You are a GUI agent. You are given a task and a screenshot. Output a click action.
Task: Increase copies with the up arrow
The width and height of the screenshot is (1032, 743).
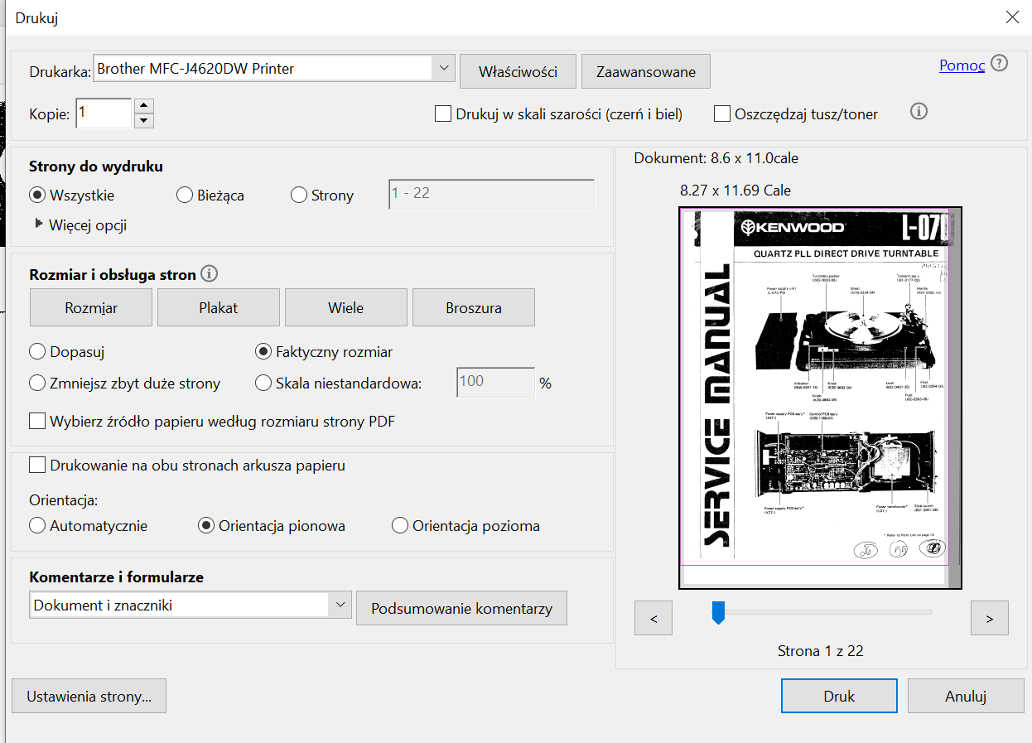(143, 105)
